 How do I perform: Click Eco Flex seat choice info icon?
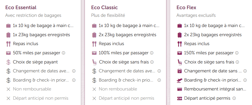point(237,62)
